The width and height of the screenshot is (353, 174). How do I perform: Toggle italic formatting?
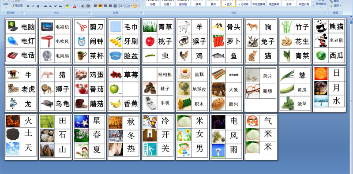pos(33,6)
